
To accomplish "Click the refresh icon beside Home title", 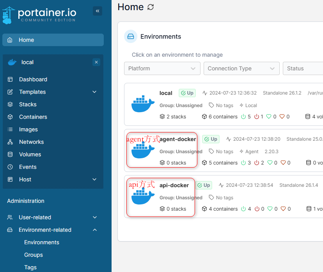I will (x=151, y=7).
